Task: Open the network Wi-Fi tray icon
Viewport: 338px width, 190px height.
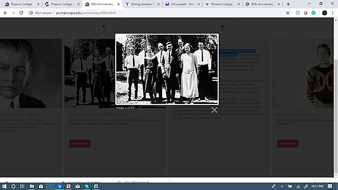Action: (x=298, y=186)
